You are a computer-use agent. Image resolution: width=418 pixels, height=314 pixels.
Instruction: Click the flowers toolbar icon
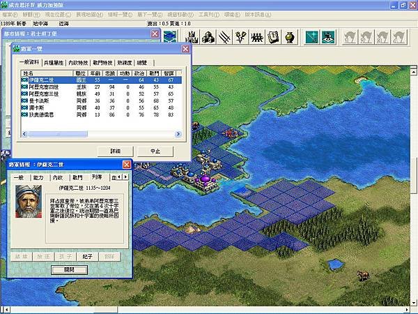tap(240, 37)
